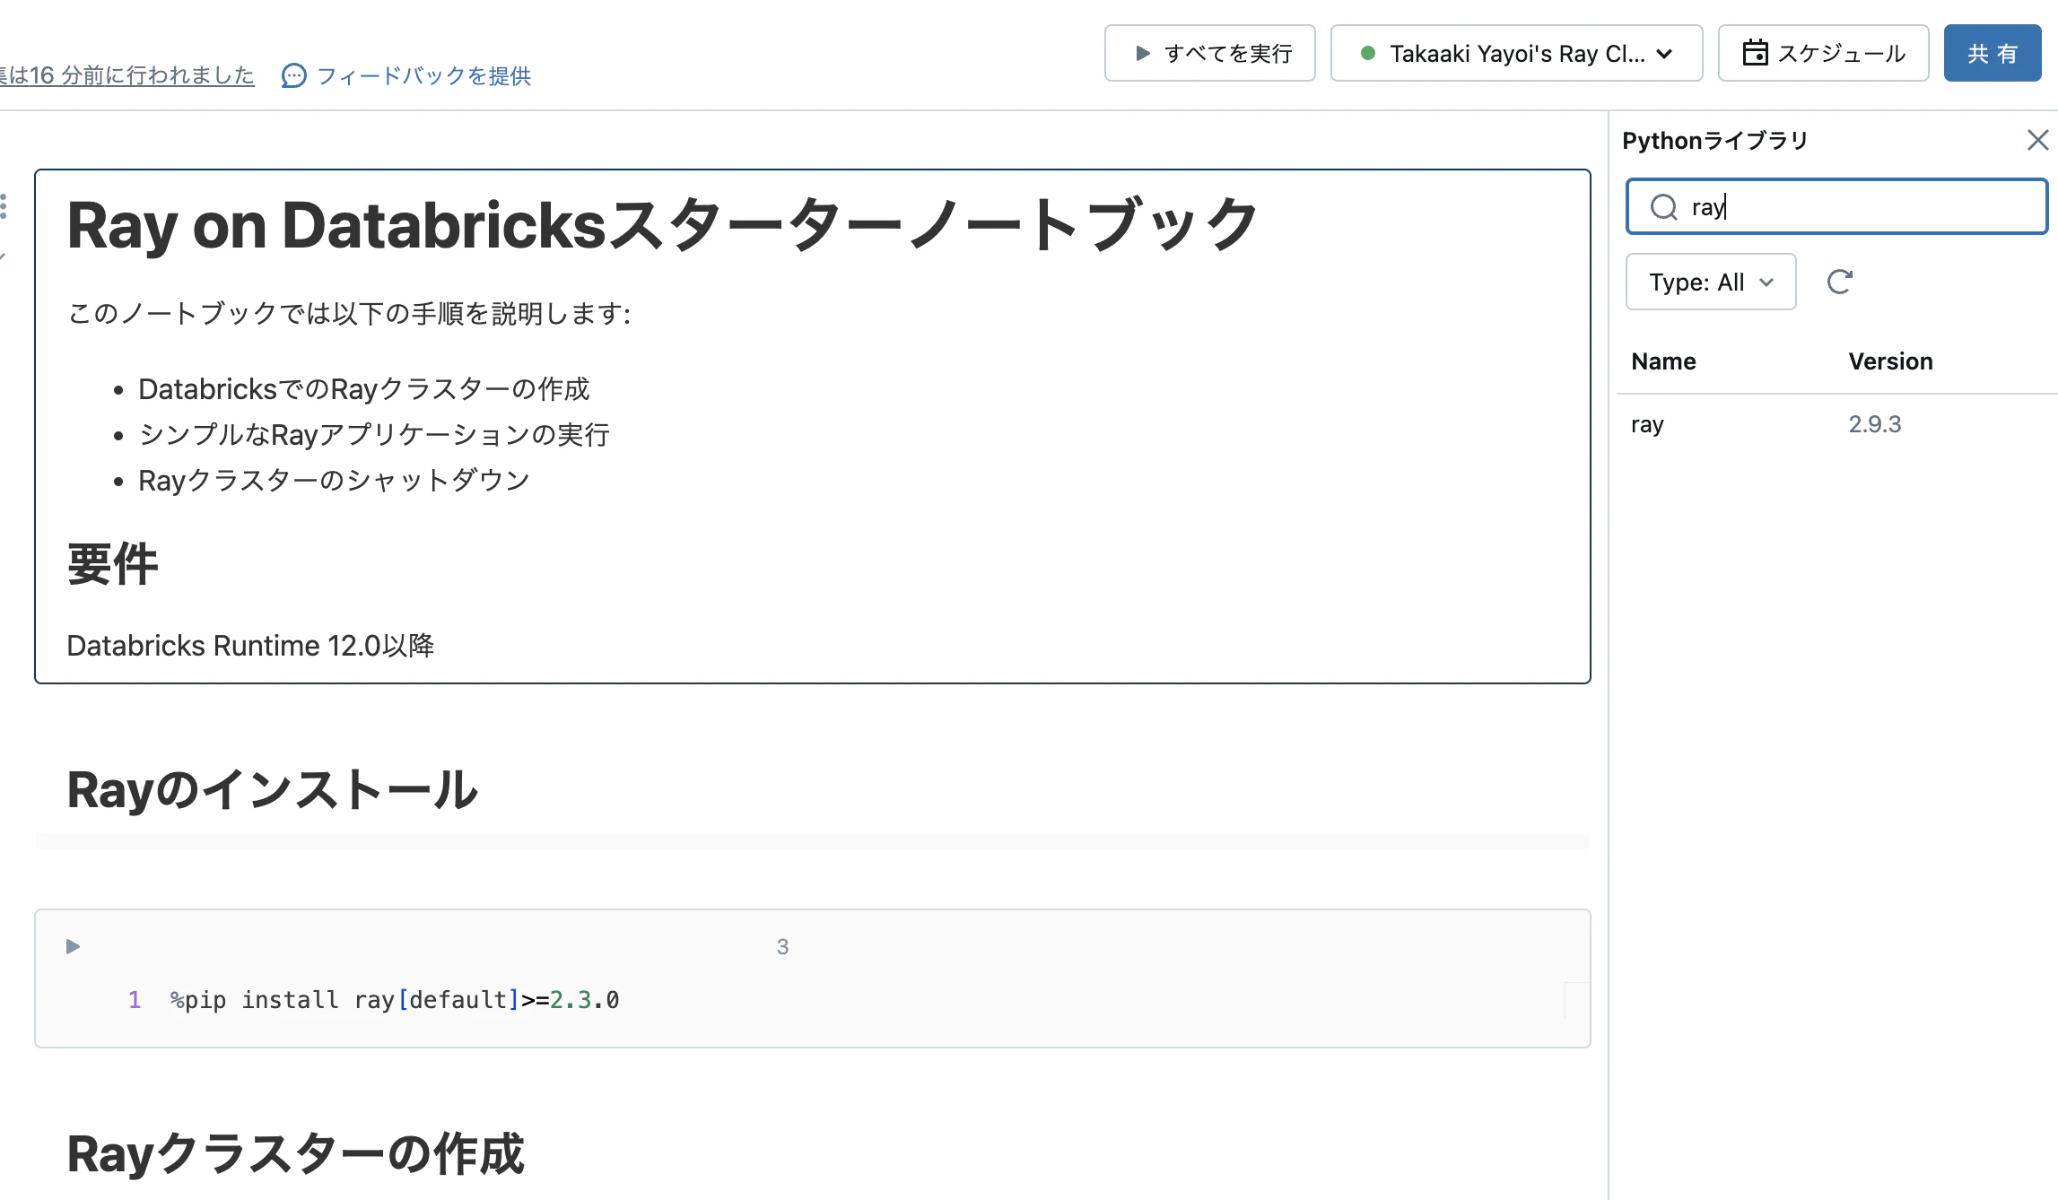This screenshot has height=1200, width=2058.
Task: Click the 要件 heading
Action: click(x=112, y=565)
